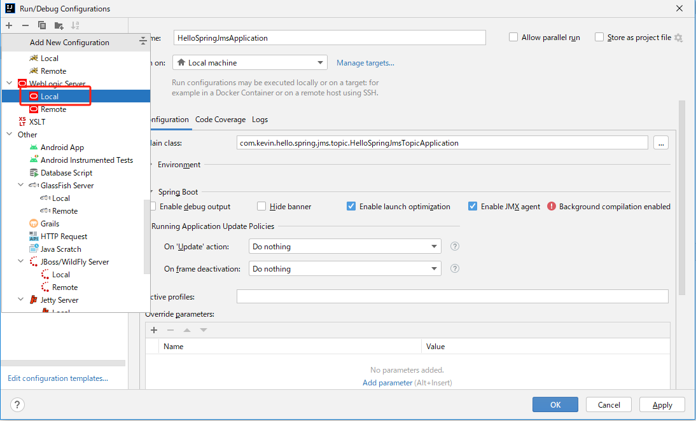This screenshot has width=696, height=421.
Task: Click the Apply button
Action: (x=662, y=404)
